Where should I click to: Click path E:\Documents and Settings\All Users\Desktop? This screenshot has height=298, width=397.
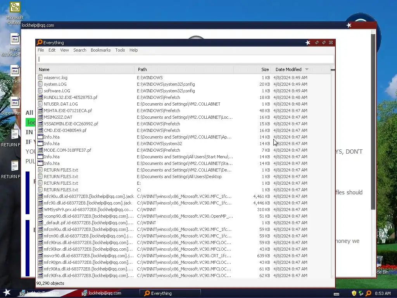[179, 177]
